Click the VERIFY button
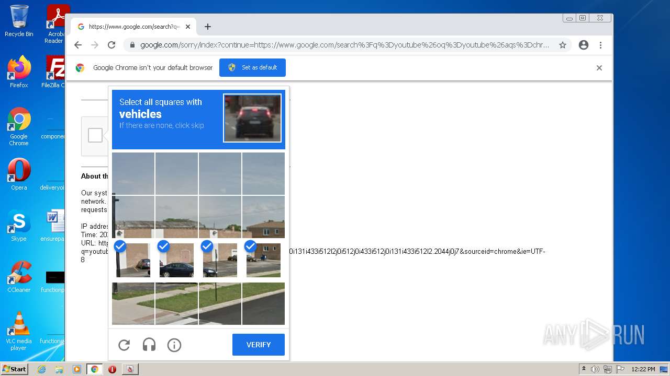670x376 pixels. coord(259,345)
